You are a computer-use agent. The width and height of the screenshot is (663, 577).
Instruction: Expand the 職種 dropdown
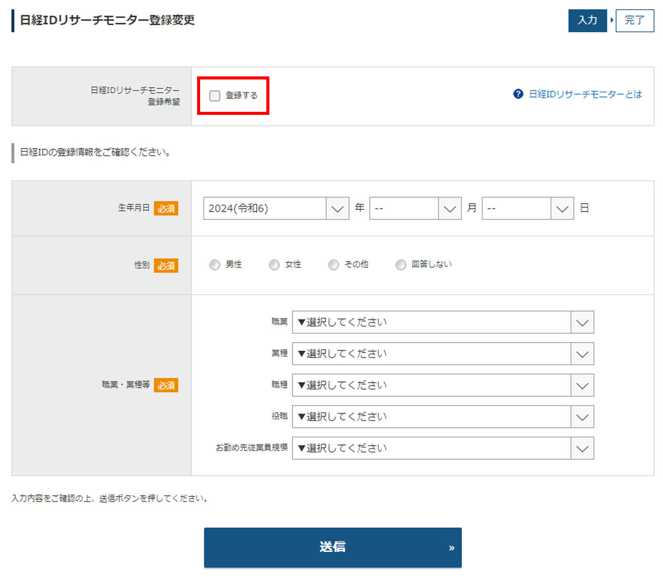[x=443, y=385]
